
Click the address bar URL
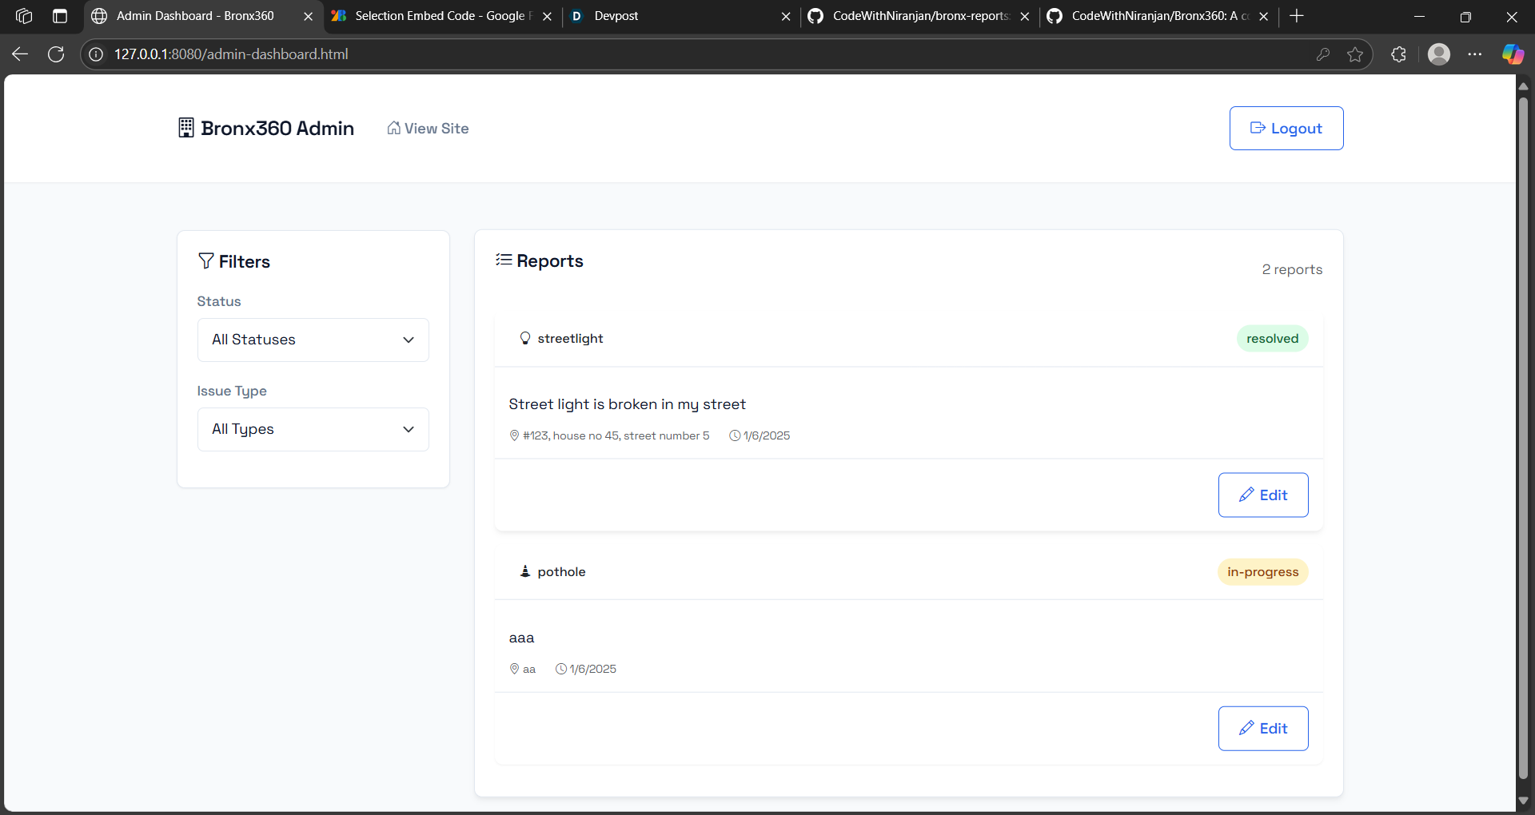pyautogui.click(x=231, y=54)
